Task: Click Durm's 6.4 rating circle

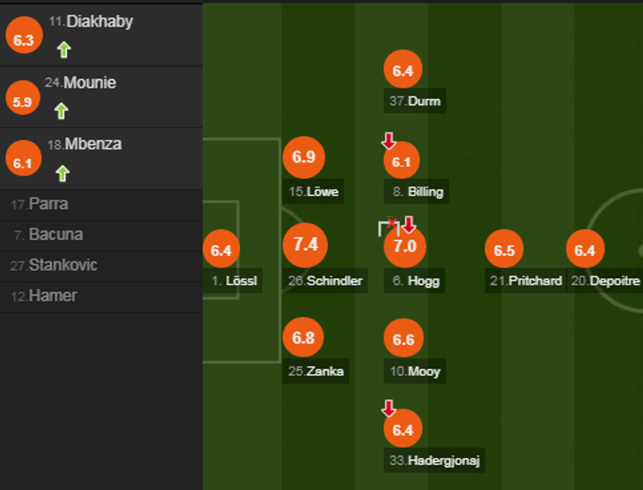Action: tap(402, 70)
